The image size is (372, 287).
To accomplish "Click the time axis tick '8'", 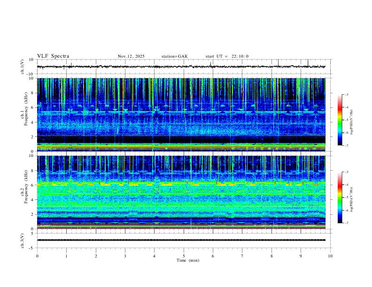I will click(x=271, y=256).
